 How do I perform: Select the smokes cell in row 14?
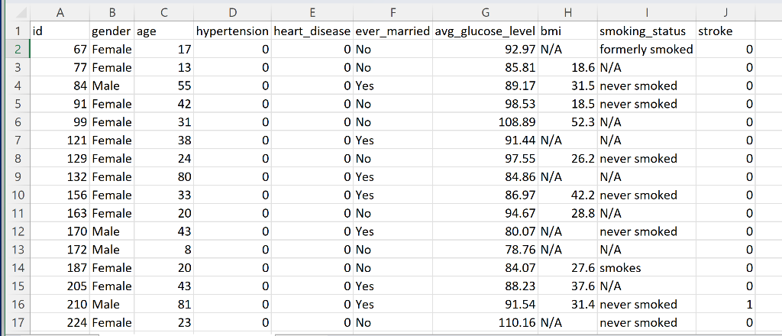tap(647, 268)
